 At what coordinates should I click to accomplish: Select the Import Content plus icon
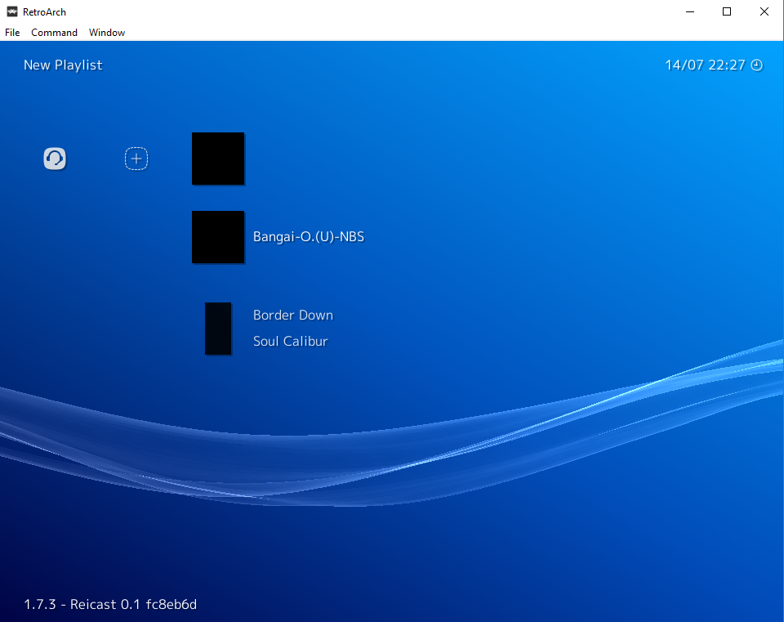(136, 159)
